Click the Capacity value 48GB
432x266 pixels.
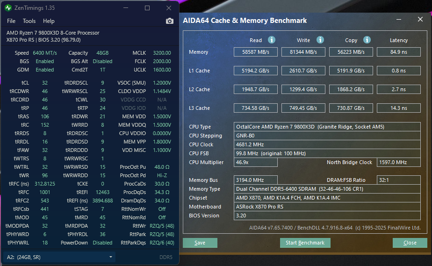(x=102, y=53)
